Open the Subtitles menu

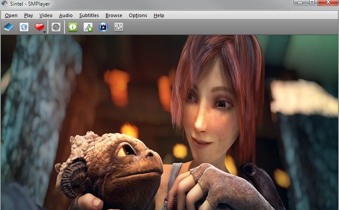point(89,16)
